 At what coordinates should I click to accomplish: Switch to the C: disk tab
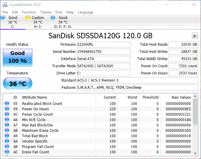13,22
